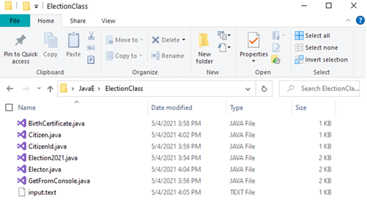Click the TEXT File type cell

(242, 192)
